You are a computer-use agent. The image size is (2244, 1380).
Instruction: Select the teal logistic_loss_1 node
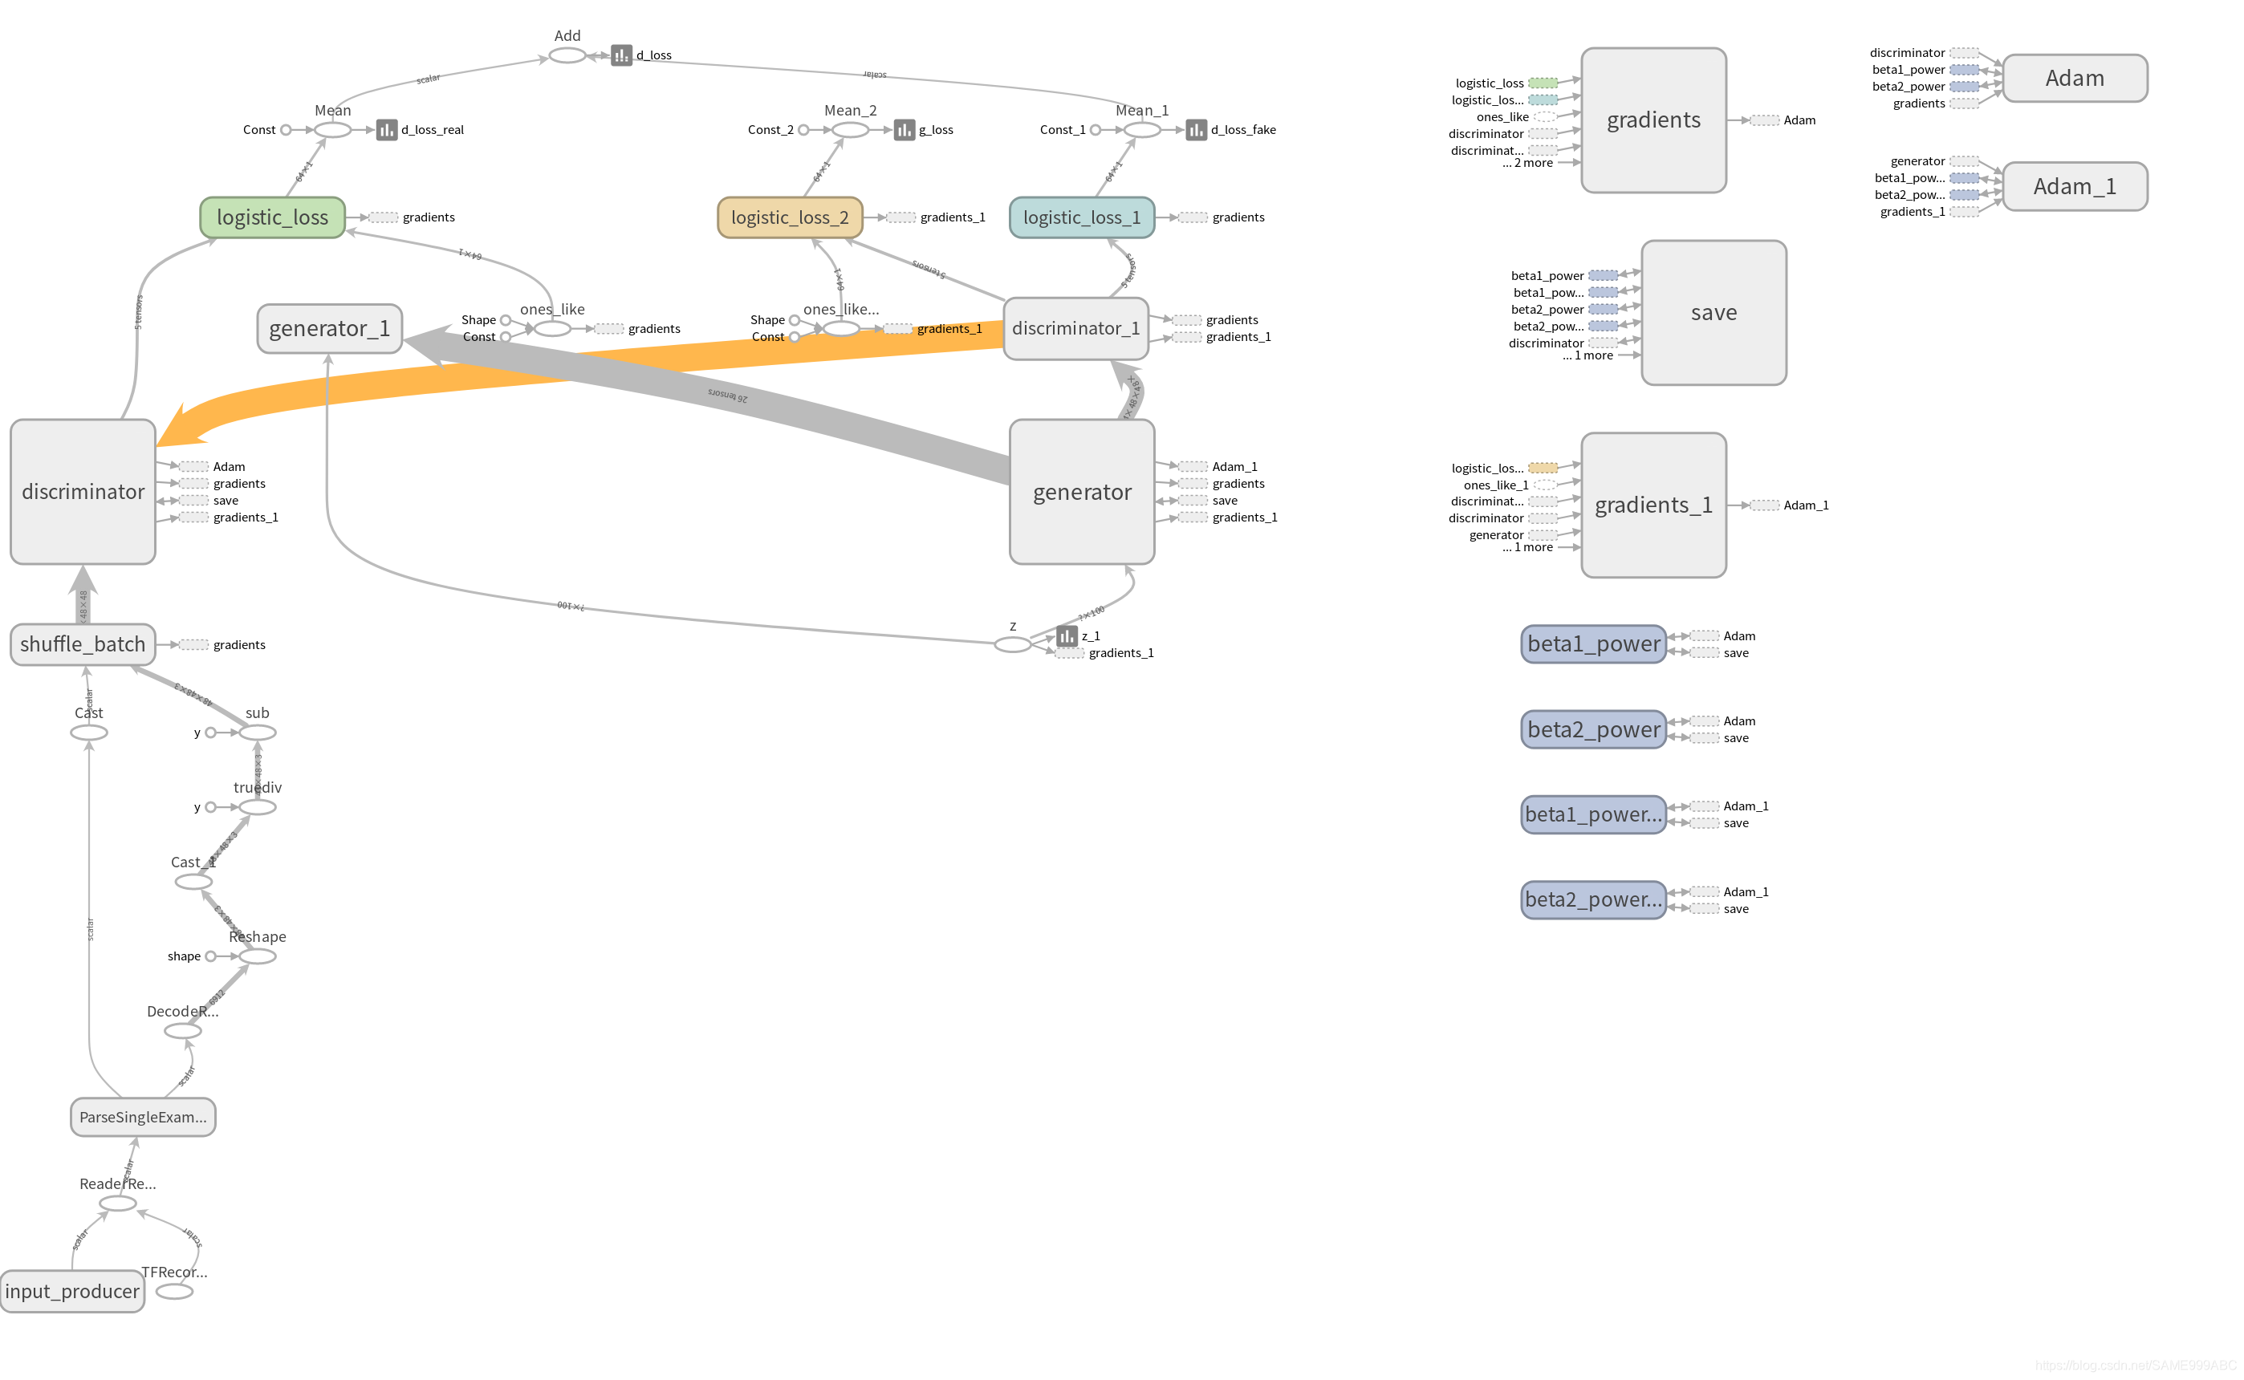tap(1082, 217)
